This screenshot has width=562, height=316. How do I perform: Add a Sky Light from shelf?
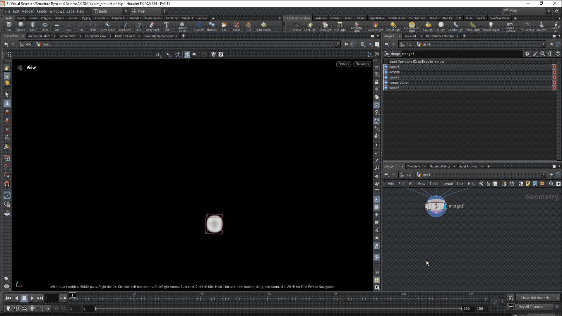(428, 26)
